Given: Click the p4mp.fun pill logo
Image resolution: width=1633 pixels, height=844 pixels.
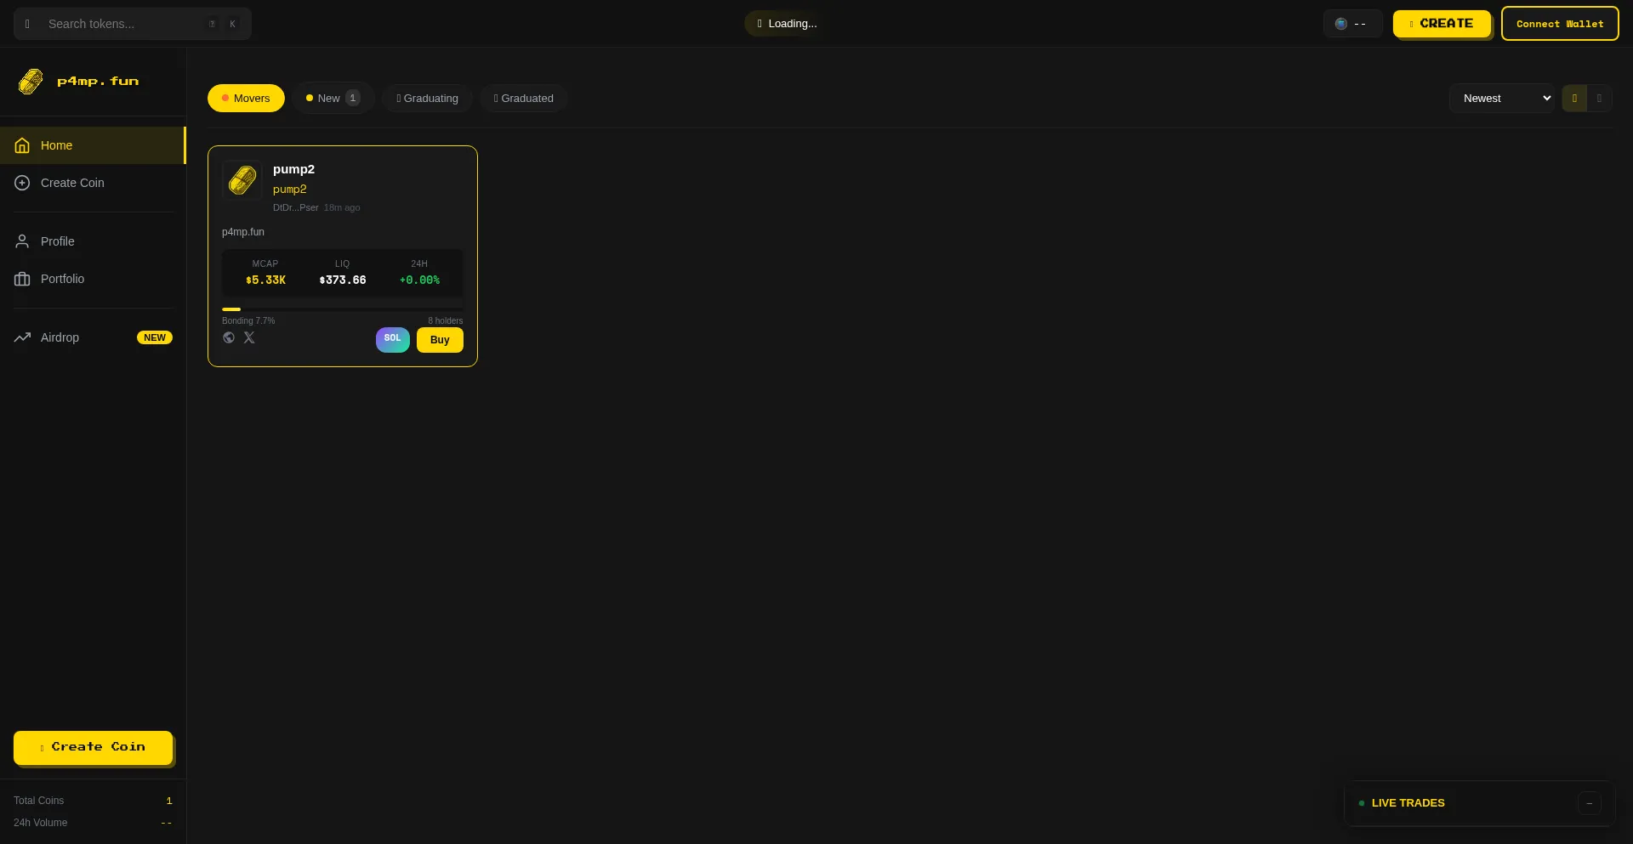Looking at the screenshot, I should 31,82.
